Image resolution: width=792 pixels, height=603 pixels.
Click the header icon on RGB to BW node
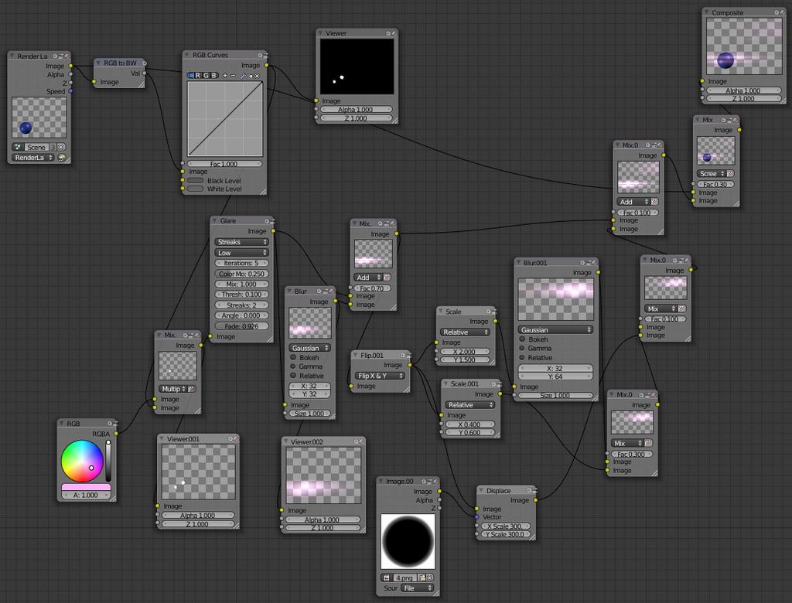click(x=143, y=63)
